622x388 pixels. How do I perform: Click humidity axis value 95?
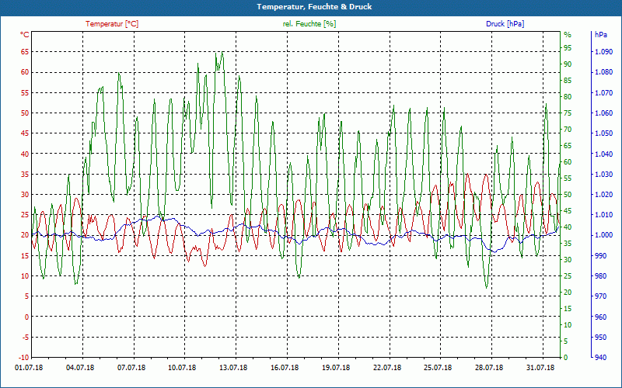tap(568, 48)
